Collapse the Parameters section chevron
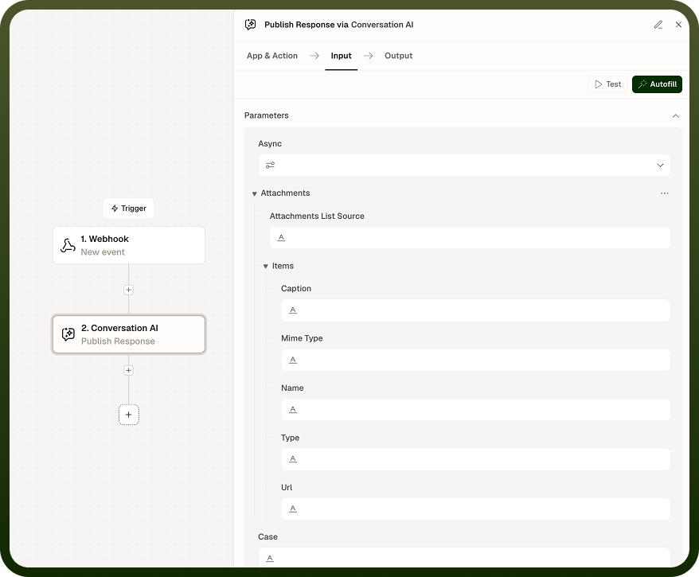Viewport: 699px width, 577px height. coord(675,116)
